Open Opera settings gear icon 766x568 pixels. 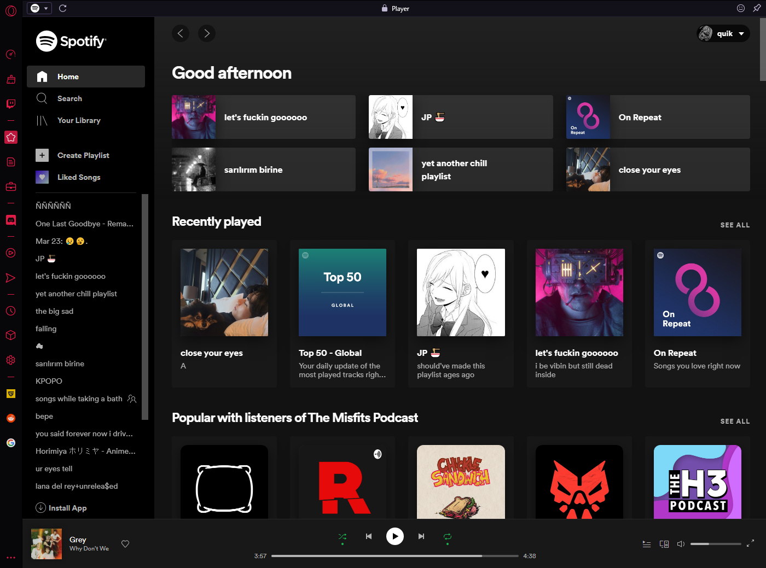[11, 360]
